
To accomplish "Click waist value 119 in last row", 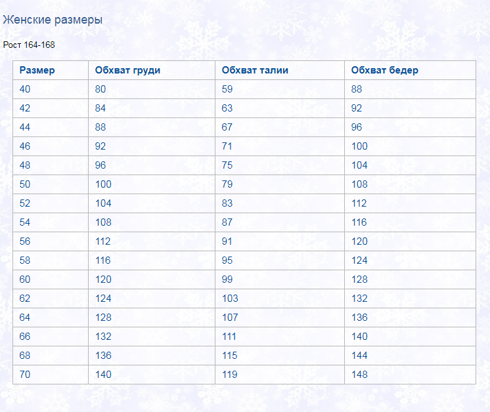I will pos(230,375).
